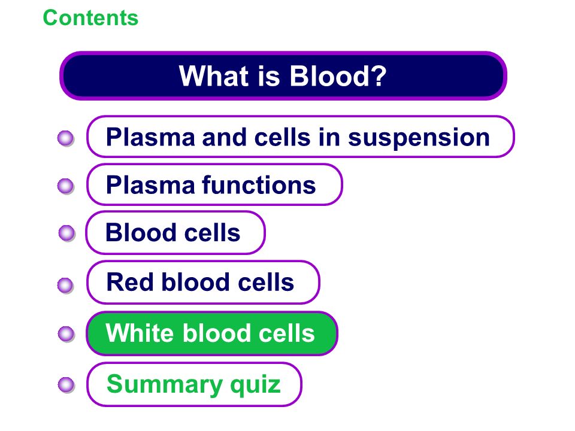The image size is (575, 431).
Task: Go to the Plasma functions section
Action: tap(214, 184)
